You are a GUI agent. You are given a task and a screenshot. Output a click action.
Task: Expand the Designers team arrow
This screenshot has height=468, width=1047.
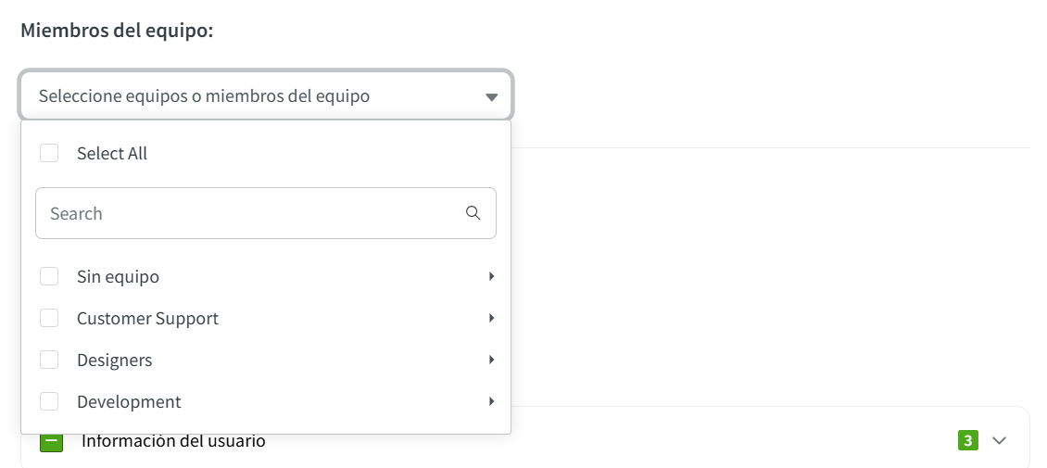coord(492,360)
